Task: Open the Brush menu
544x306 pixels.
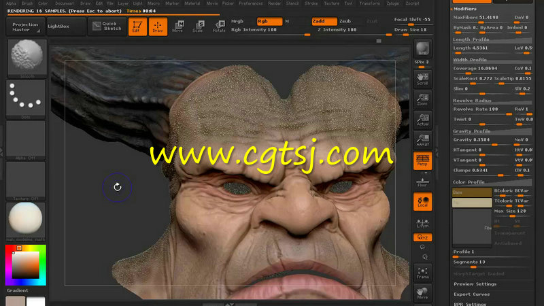Action: coord(27,3)
